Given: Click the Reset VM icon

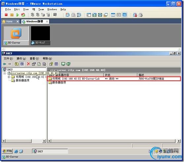Looking at the screenshot, I should 23,15.
